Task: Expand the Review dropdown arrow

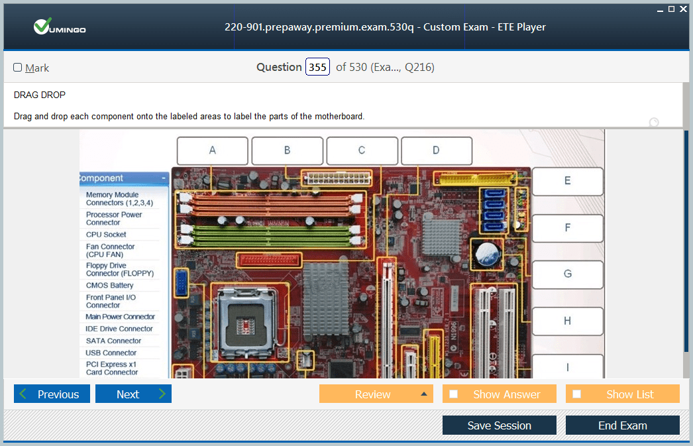Action: pos(423,394)
